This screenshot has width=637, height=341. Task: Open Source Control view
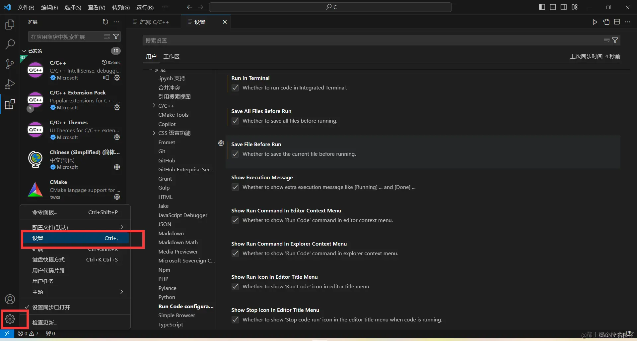pyautogui.click(x=10, y=64)
